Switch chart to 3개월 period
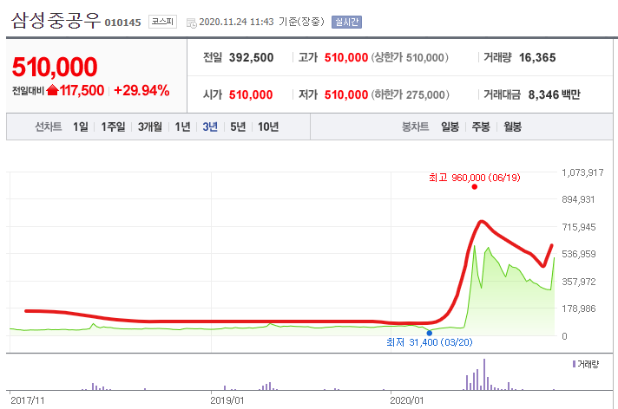The width and height of the screenshot is (618, 409). (150, 127)
